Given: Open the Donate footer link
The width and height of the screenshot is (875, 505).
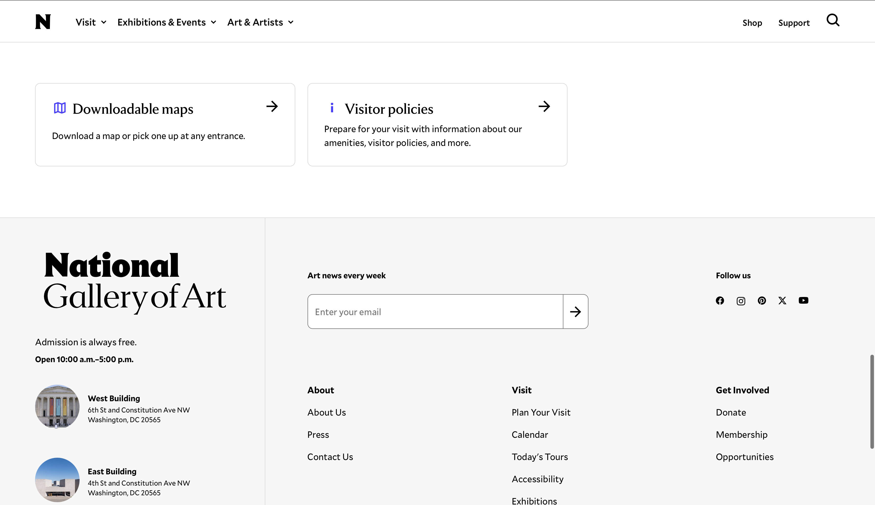Looking at the screenshot, I should point(731,412).
